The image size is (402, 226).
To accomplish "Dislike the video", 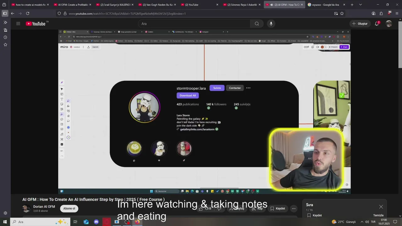I will (x=220, y=208).
